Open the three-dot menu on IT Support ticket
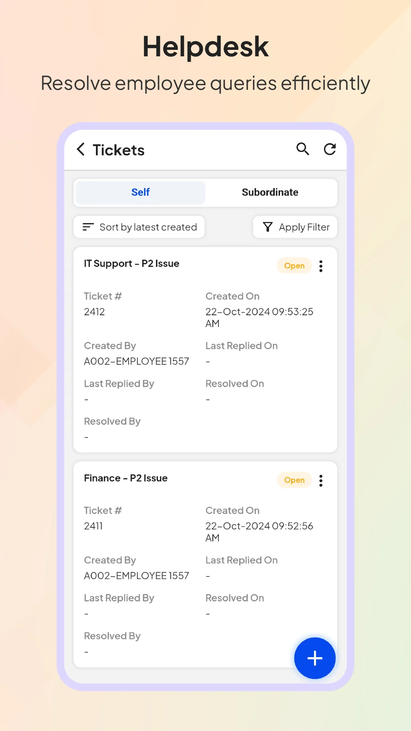This screenshot has height=731, width=411. click(x=321, y=266)
